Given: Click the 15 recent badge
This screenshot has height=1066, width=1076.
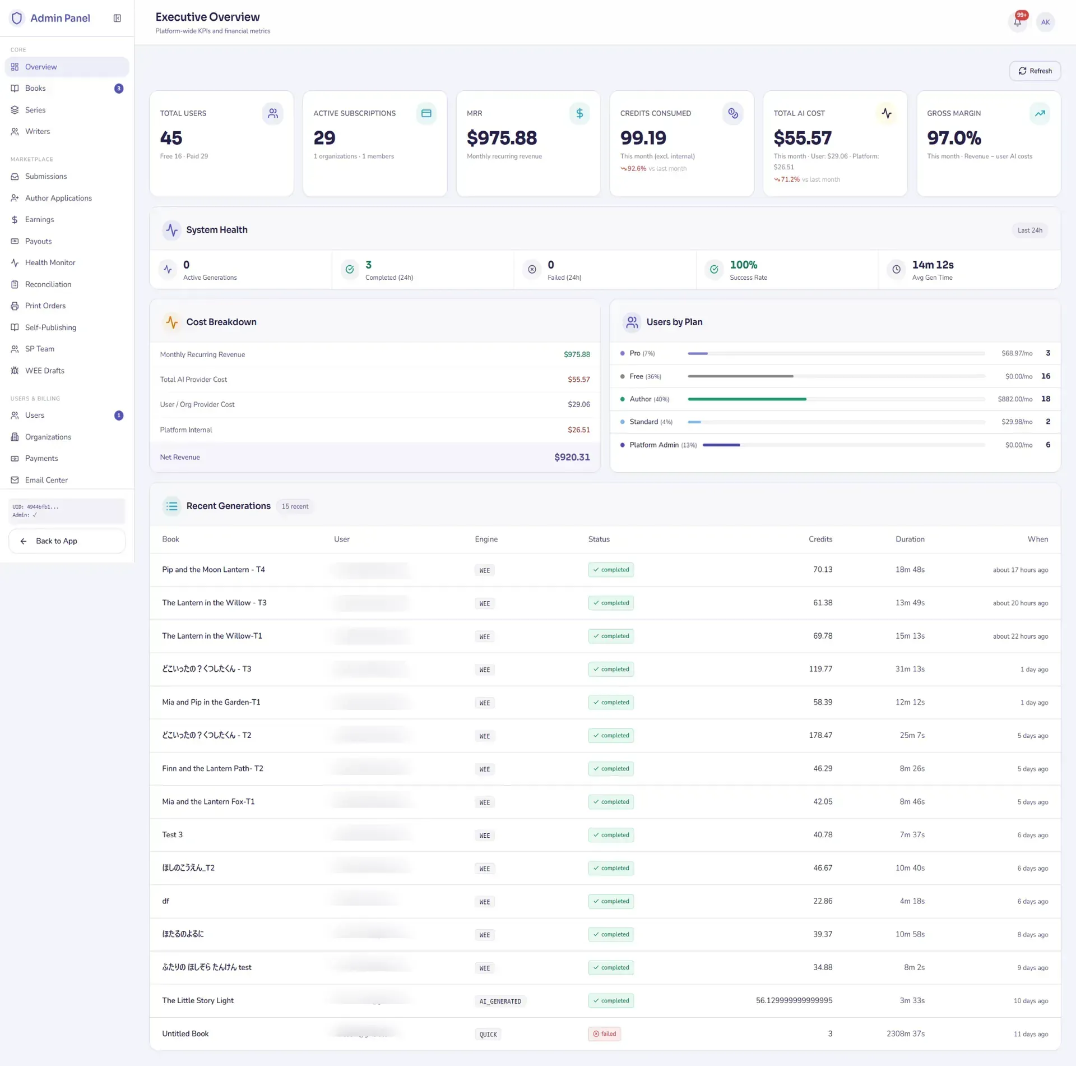Looking at the screenshot, I should (295, 506).
